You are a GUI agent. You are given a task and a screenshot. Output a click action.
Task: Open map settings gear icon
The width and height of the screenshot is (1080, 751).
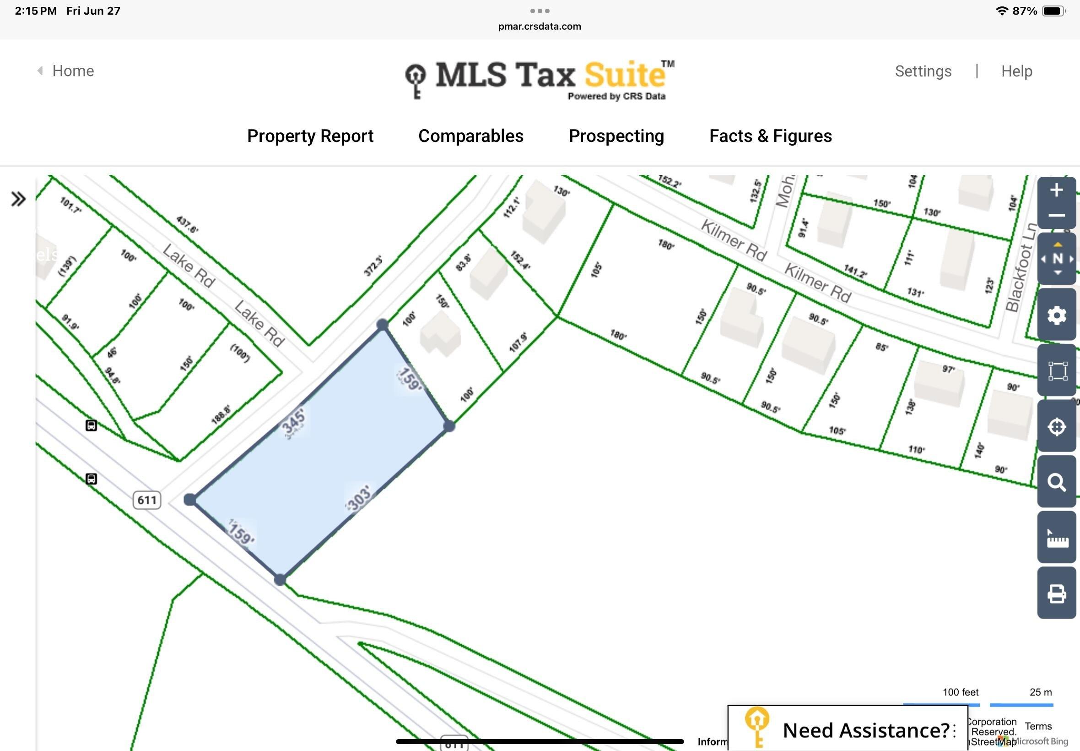click(x=1057, y=315)
